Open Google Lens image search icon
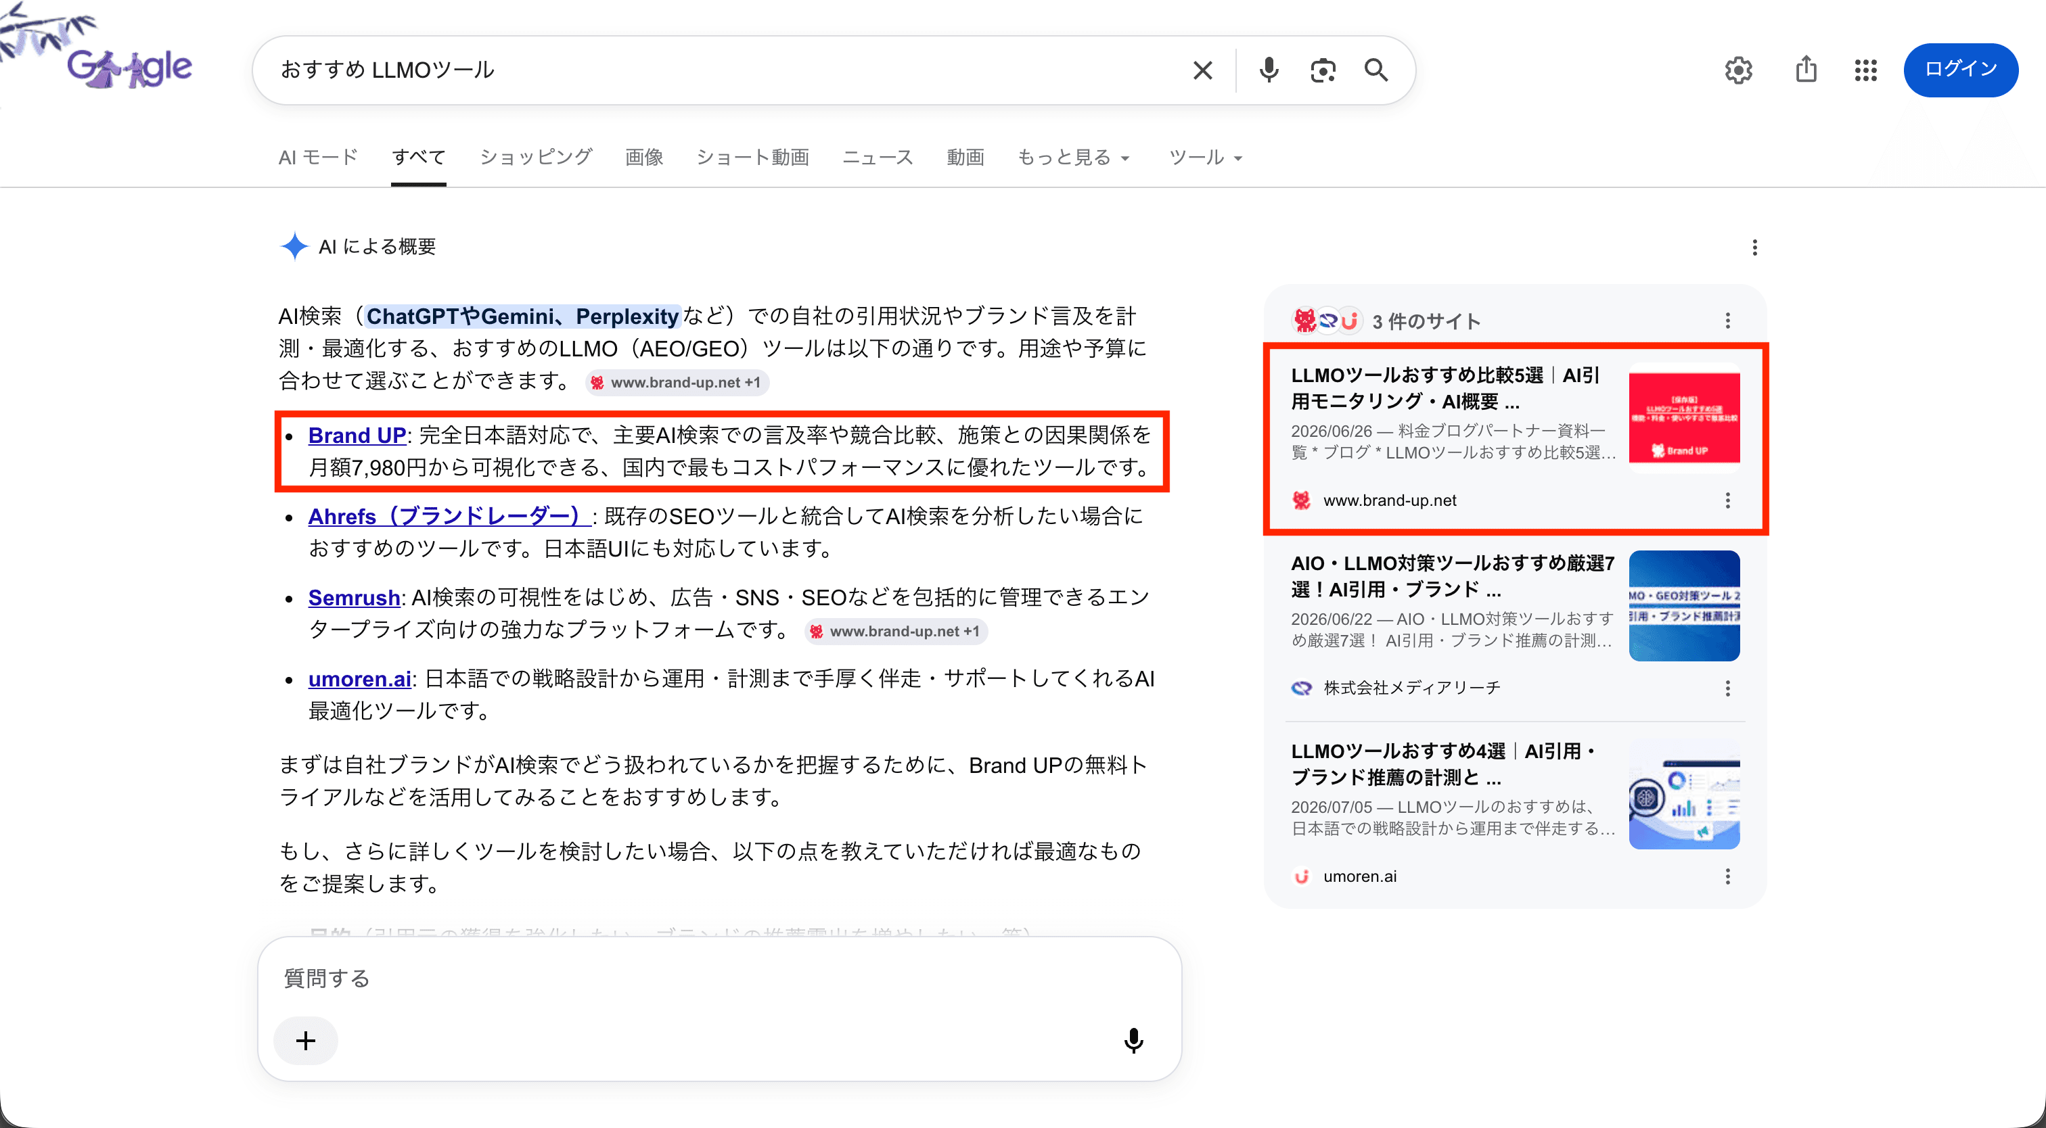This screenshot has height=1128, width=2046. pos(1323,70)
